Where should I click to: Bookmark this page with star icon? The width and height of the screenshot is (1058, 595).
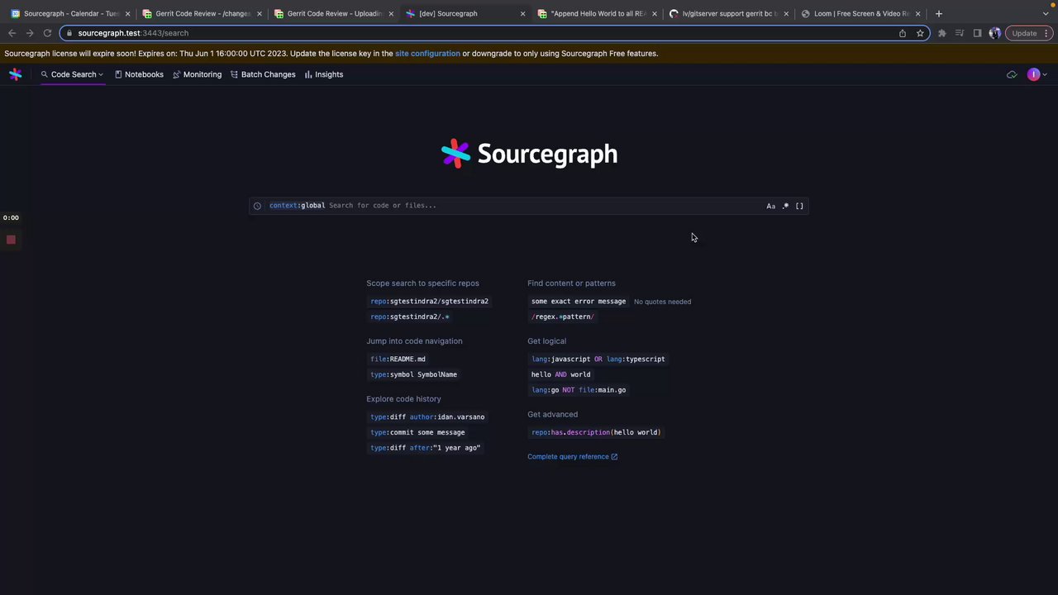tap(920, 33)
